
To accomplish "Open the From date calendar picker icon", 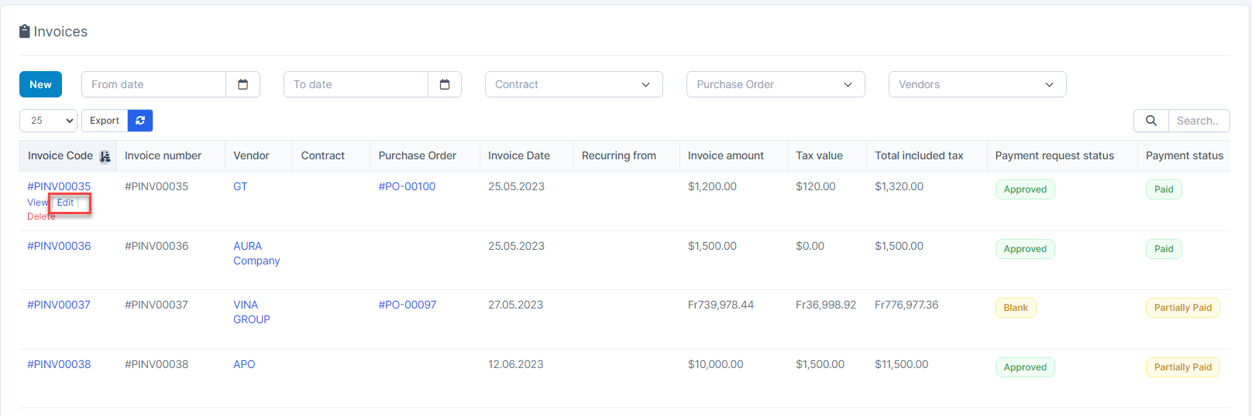I will 242,84.
